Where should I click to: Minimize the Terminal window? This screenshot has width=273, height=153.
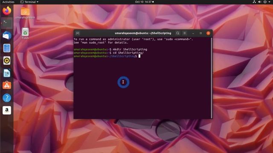[x=193, y=33]
